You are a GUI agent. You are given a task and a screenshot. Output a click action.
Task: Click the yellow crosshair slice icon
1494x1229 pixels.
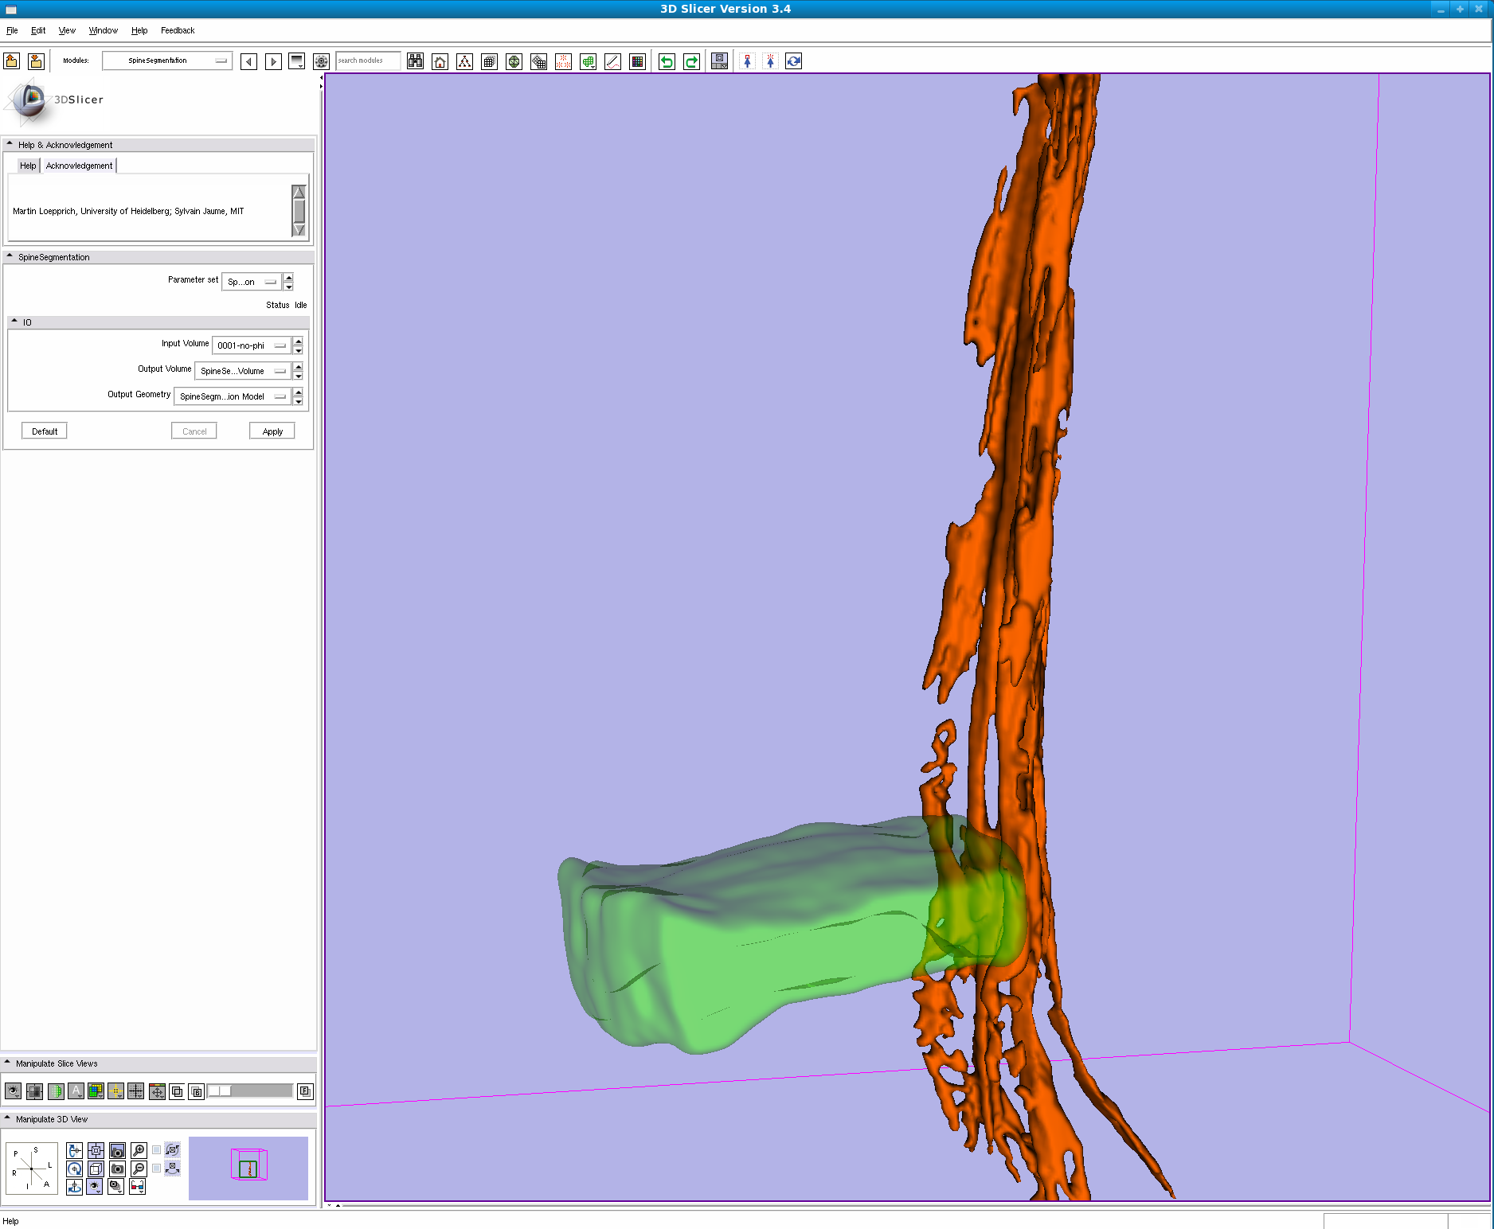click(x=115, y=1091)
